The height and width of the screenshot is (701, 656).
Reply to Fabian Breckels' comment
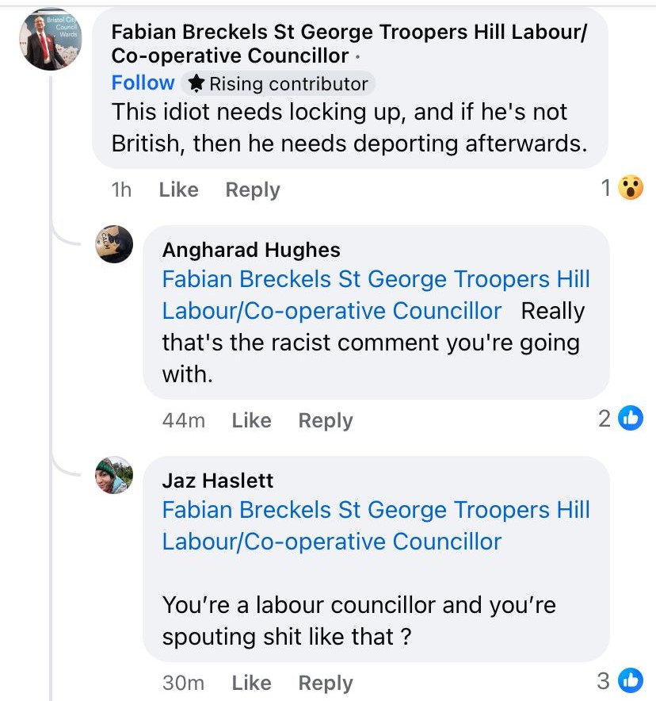click(252, 190)
